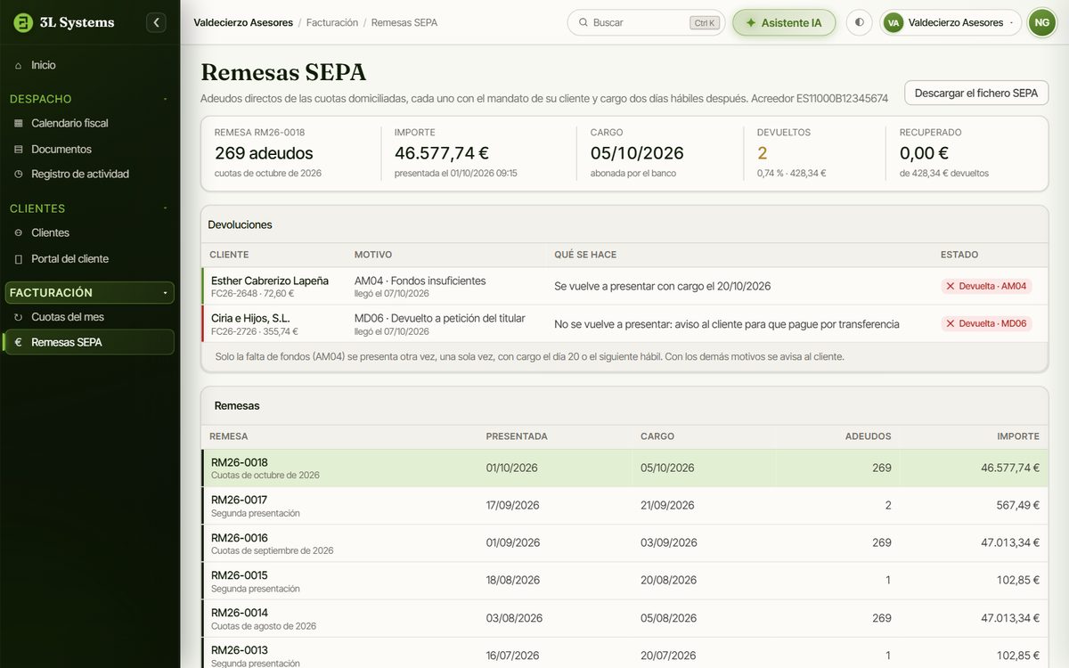The height and width of the screenshot is (668, 1069).
Task: Click the Calendario fiscal calendar icon
Action: click(x=19, y=123)
